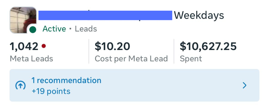Click the "Active" status label
The height and width of the screenshot is (106, 268).
coord(54,29)
